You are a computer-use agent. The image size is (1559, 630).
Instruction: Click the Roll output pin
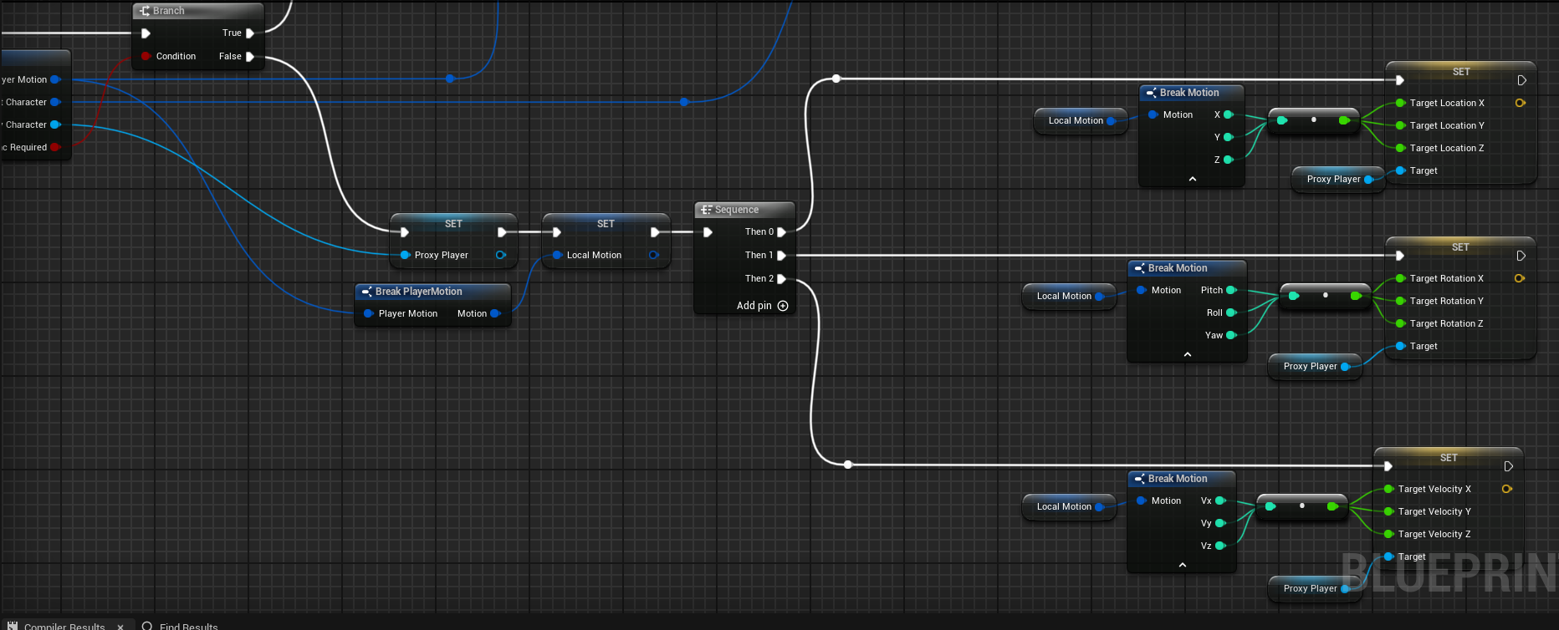(x=1231, y=312)
